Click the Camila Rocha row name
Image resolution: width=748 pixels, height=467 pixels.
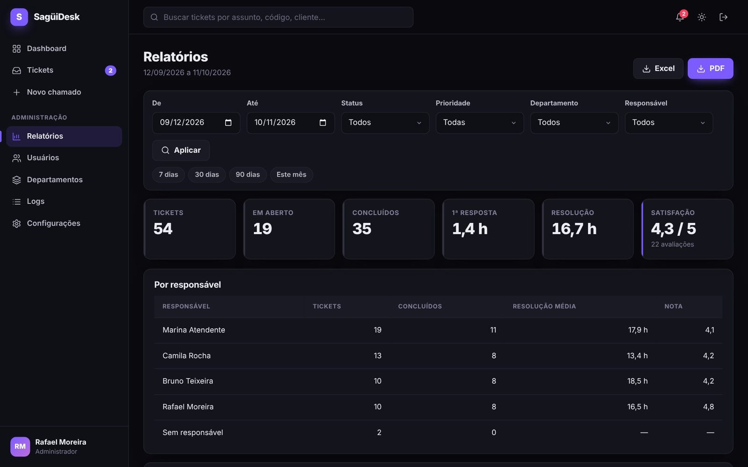click(187, 356)
